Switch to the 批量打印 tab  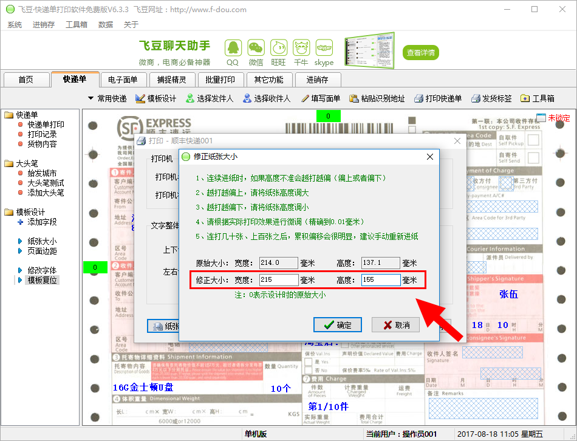pos(220,80)
